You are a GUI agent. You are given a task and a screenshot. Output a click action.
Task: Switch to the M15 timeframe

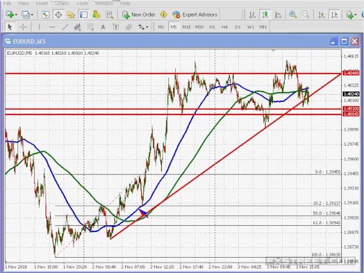pyautogui.click(x=187, y=27)
